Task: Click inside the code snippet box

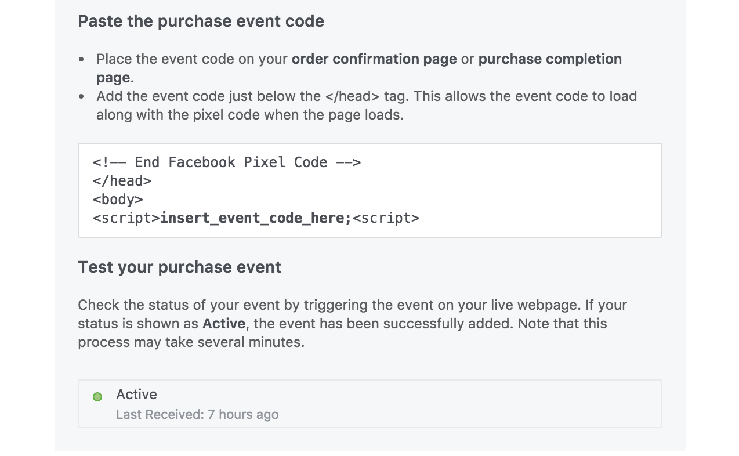Action: coord(370,190)
